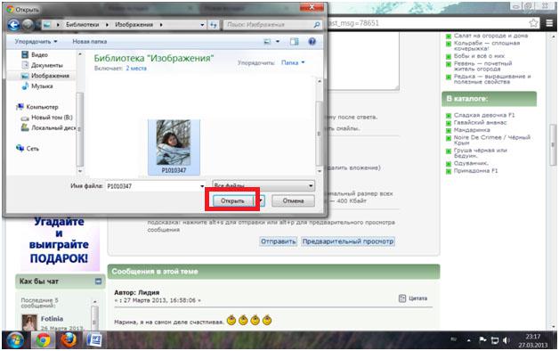Click the search box in dialog
This screenshot has height=351, width=559.
[x=269, y=25]
